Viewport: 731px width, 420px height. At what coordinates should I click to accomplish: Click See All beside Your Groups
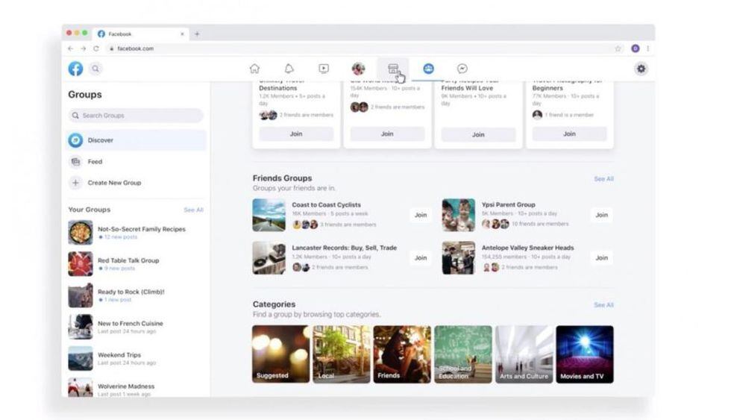(x=193, y=210)
